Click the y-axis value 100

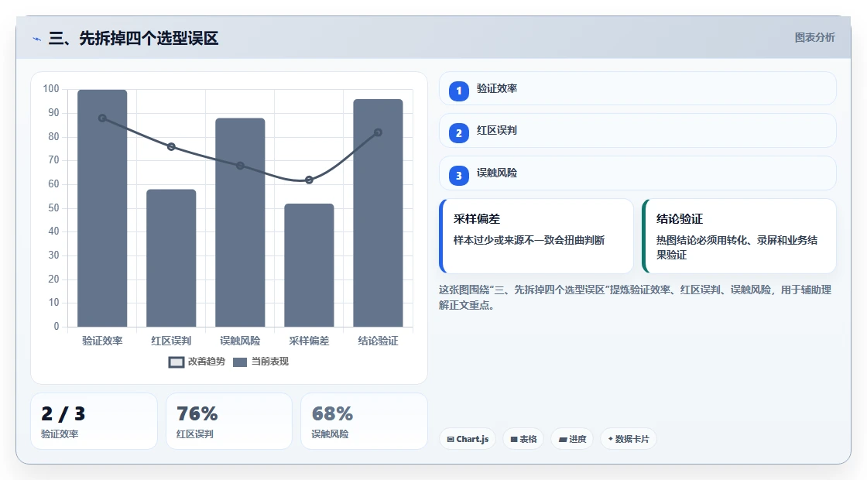coord(51,89)
